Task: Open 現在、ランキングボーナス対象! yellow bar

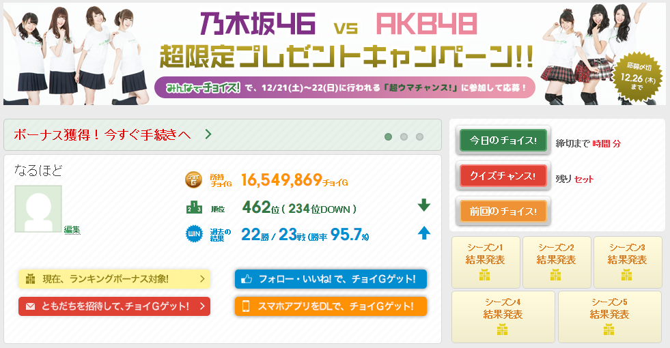Action: pyautogui.click(x=115, y=279)
